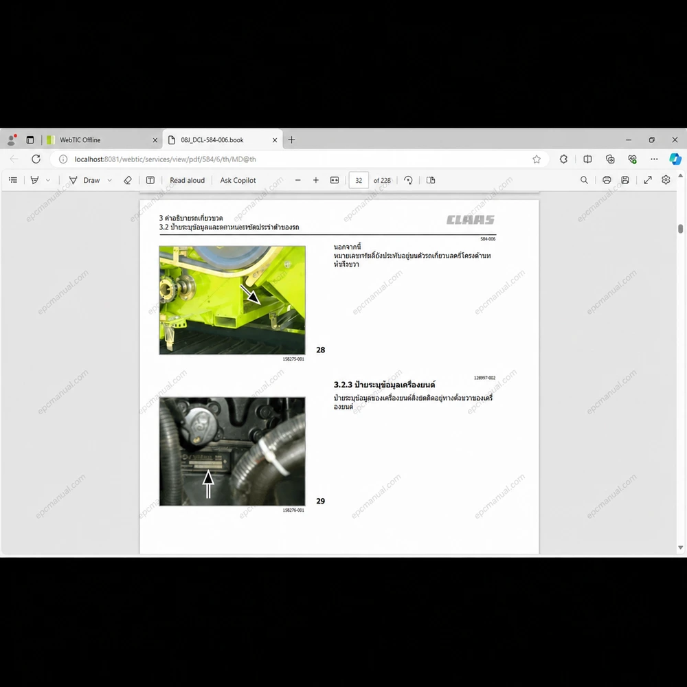Rotate the PDF page
The width and height of the screenshot is (687, 687).
[408, 180]
